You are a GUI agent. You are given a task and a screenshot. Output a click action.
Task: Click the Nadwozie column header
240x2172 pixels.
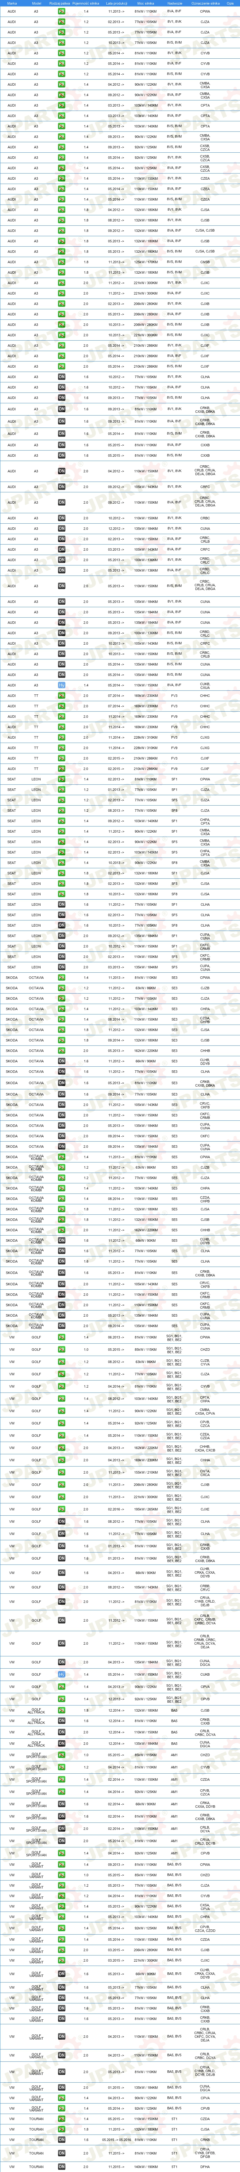(x=174, y=3)
